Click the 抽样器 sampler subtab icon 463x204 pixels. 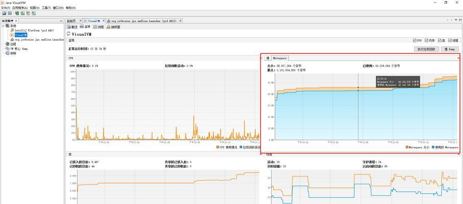pos(109,27)
